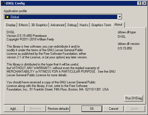Click the DXGL version text line
This screenshot has width=148, height=115.
click(27, 36)
